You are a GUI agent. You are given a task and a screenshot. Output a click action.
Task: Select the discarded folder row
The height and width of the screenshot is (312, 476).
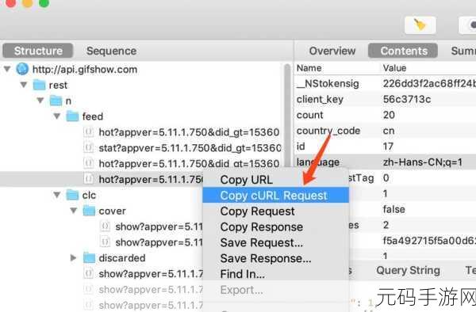click(102, 258)
